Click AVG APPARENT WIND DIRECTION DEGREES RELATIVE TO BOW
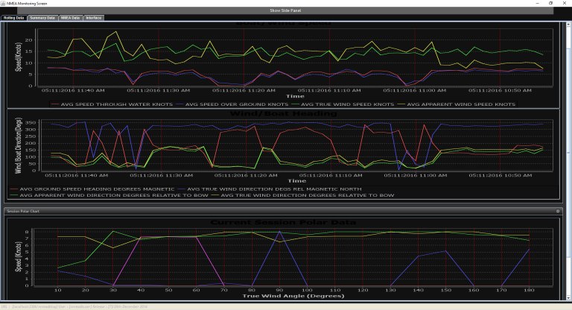This screenshot has height=310, width=572. tap(109, 195)
